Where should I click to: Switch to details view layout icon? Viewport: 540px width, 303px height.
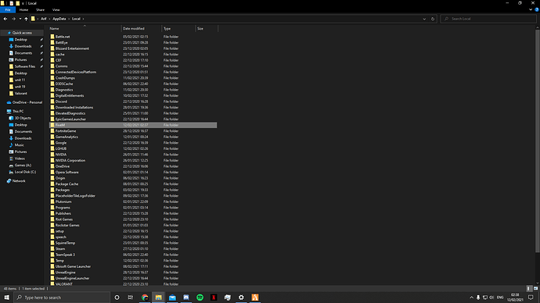[529, 289]
